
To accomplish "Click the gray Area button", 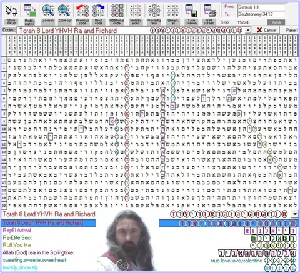I will (x=276, y=22).
